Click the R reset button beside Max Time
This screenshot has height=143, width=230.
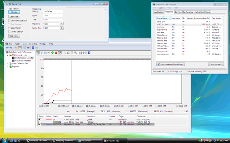[61, 24]
